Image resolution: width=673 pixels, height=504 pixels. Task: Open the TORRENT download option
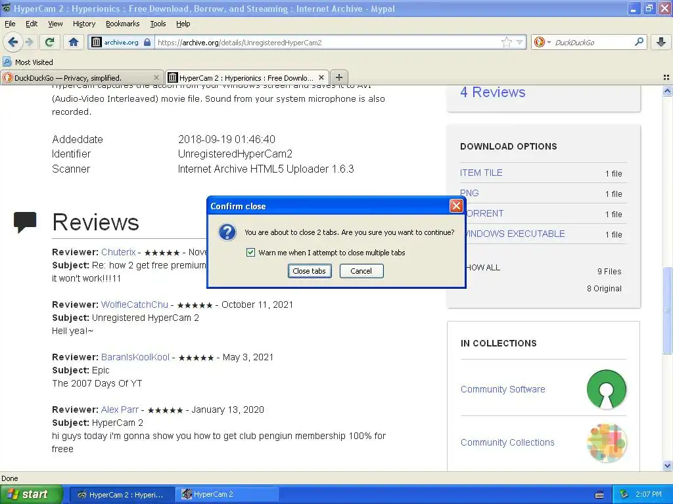484,213
